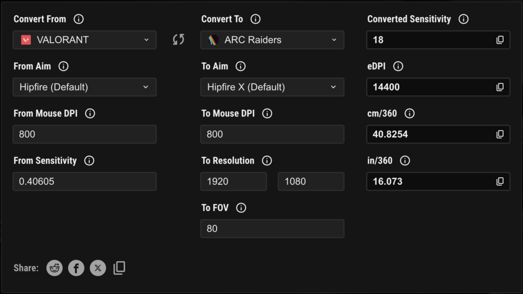Expand the Hipfire X (Default) dropdown

pos(272,87)
